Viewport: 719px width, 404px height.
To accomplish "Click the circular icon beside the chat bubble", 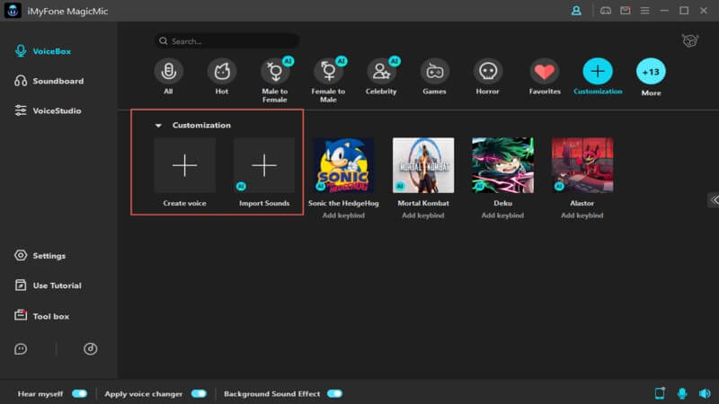I will tap(91, 349).
